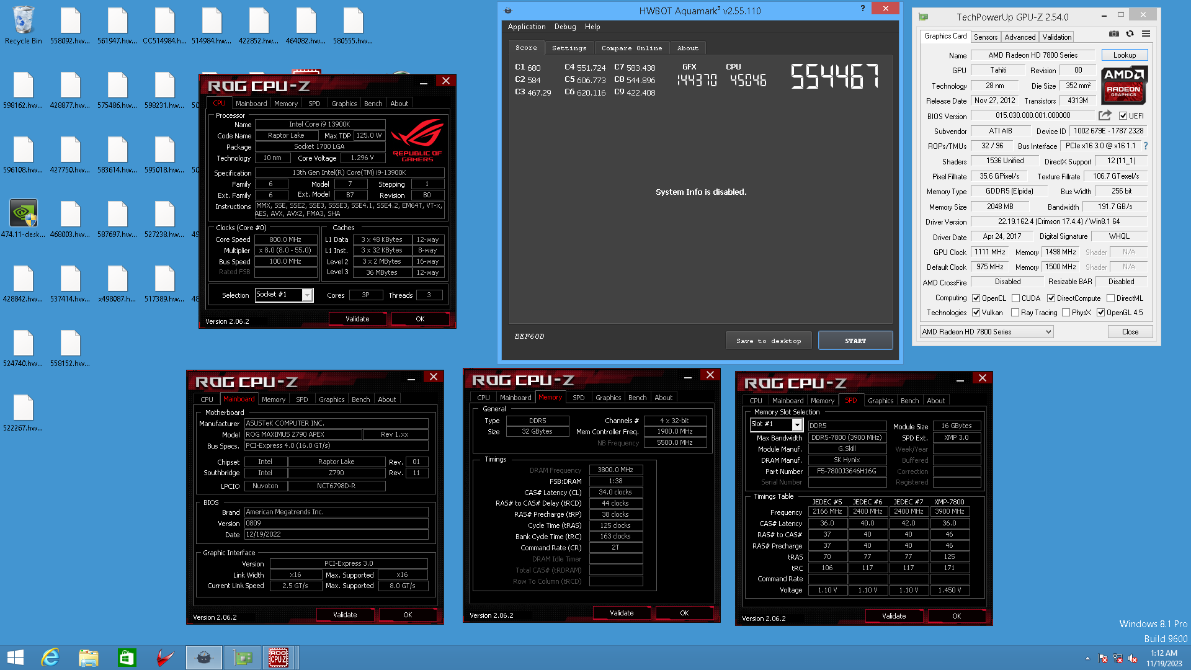Open the 580555.hw... desktop file
Screen dimensions: 1191x670
353,25
